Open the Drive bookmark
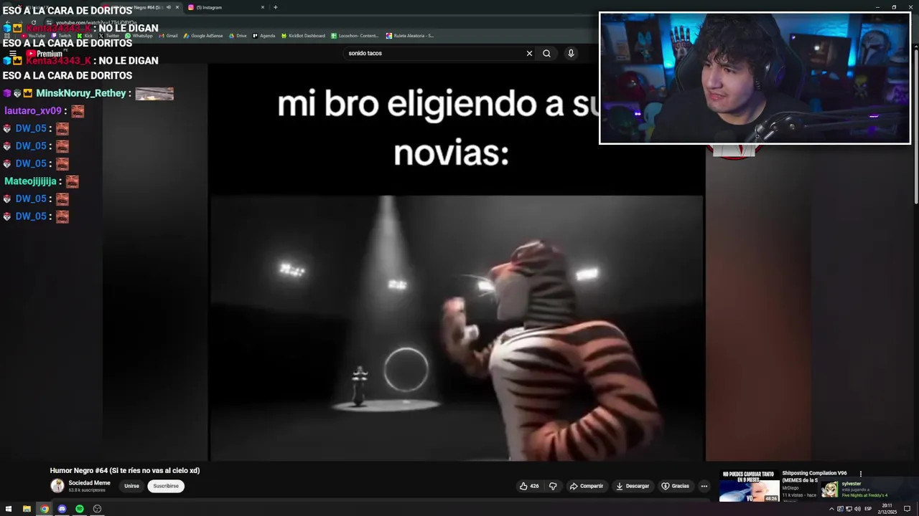This screenshot has height=516, width=919. tap(238, 35)
